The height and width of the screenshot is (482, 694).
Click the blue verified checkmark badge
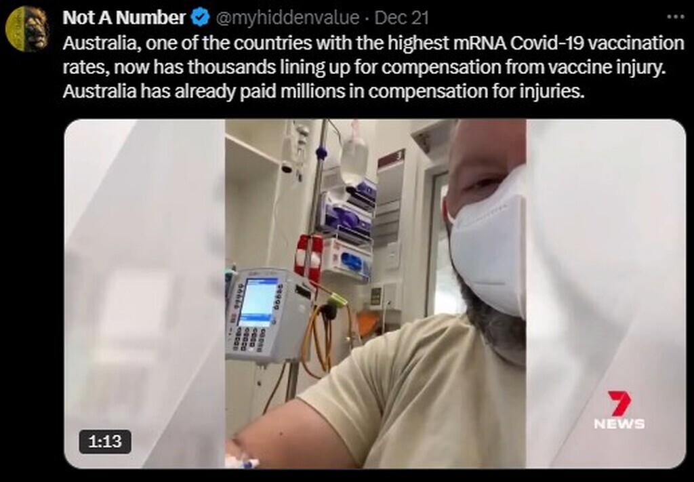pyautogui.click(x=200, y=18)
